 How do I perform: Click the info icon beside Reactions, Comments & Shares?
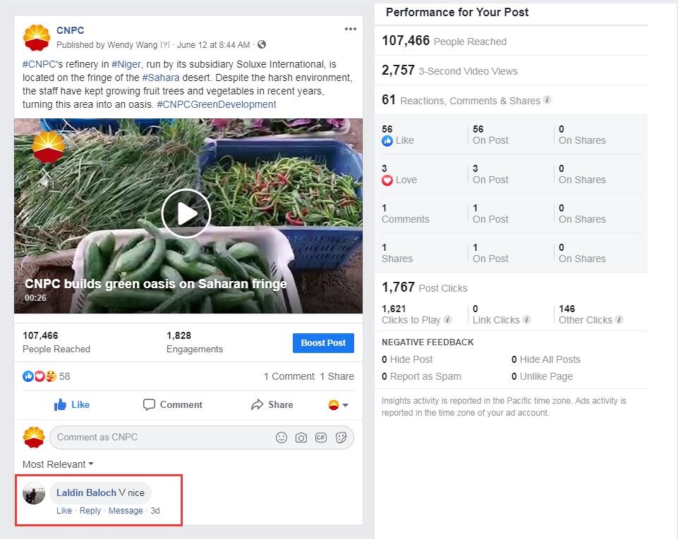point(547,100)
